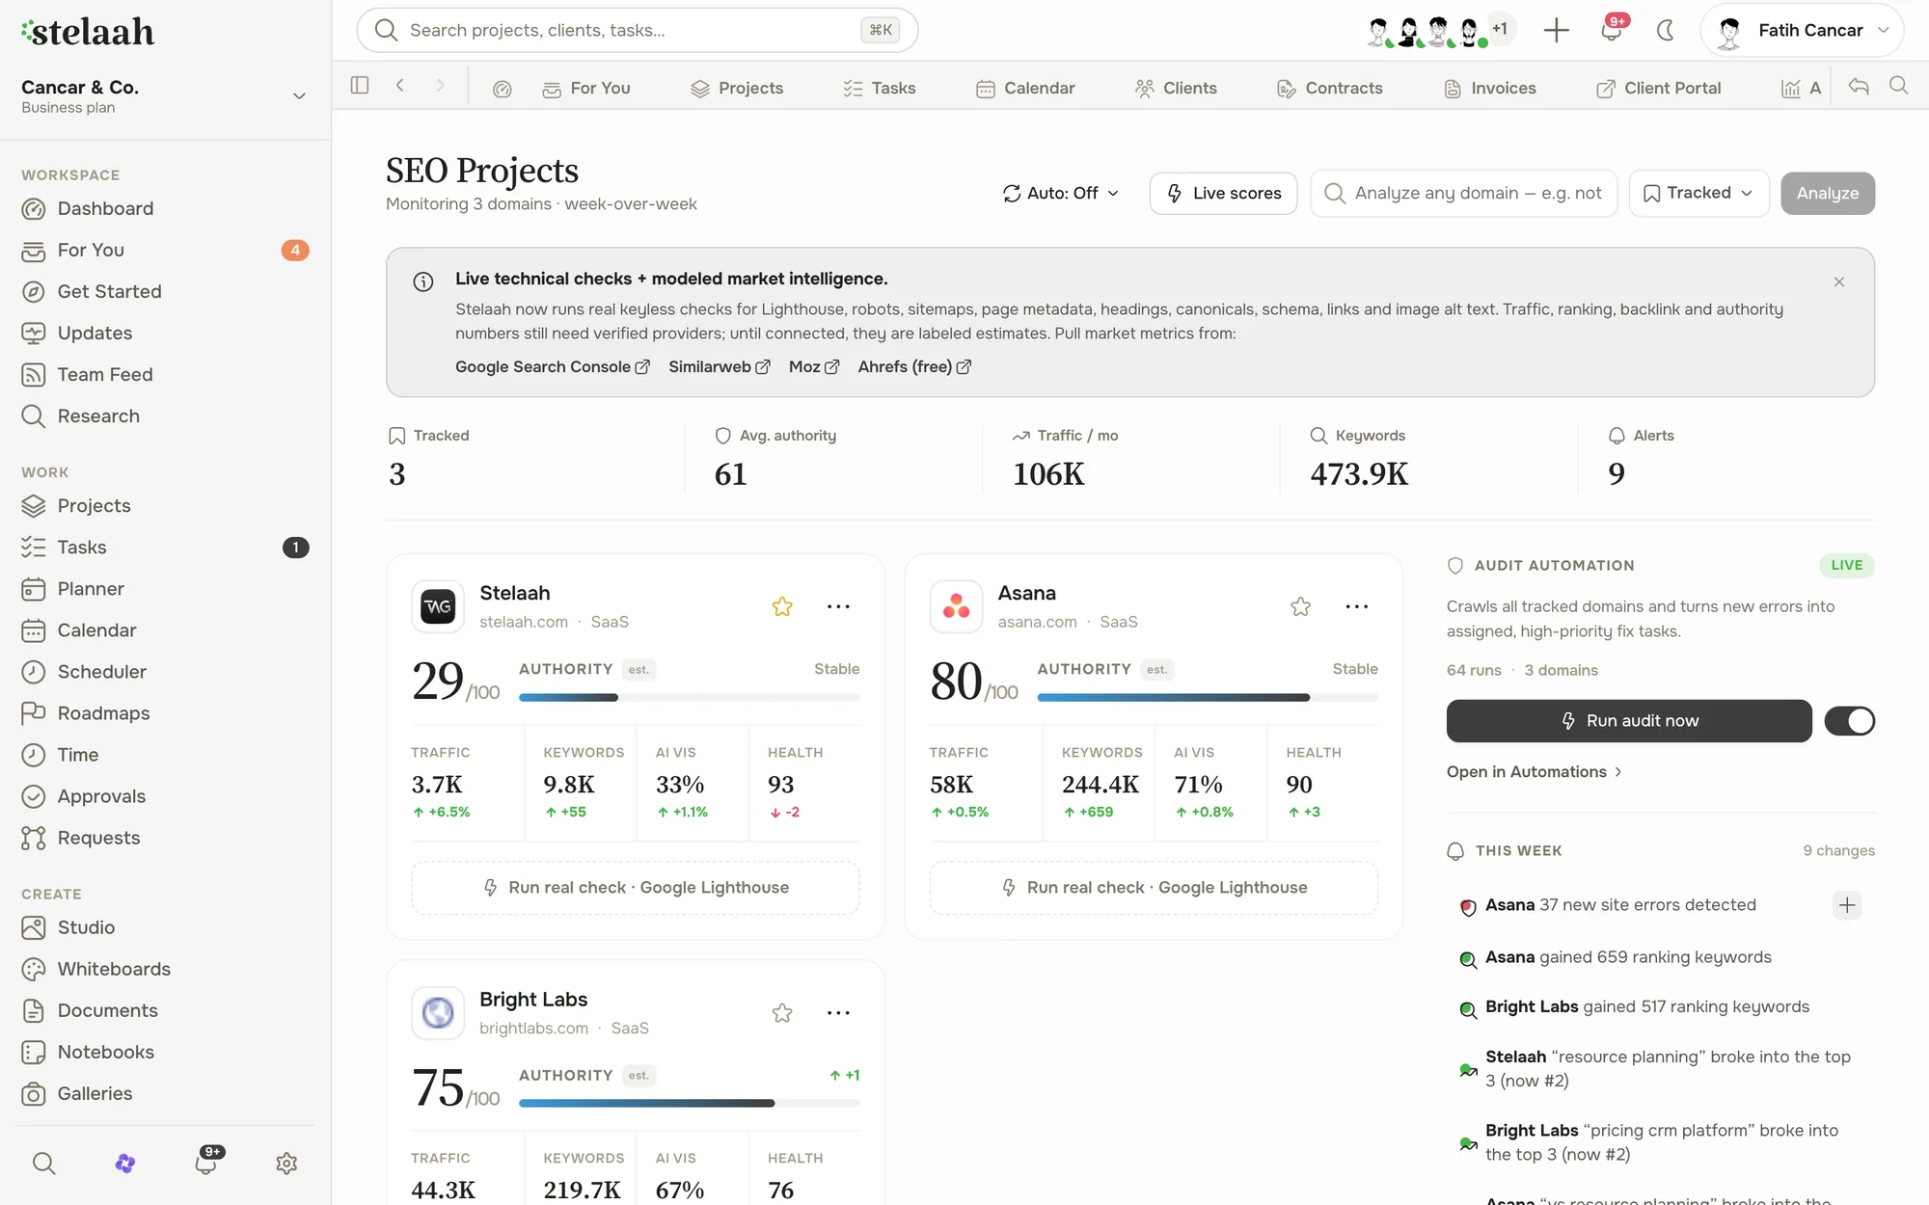Screen dimensions: 1929x1205
Task: Run real check for Asana card
Action: (x=1154, y=888)
